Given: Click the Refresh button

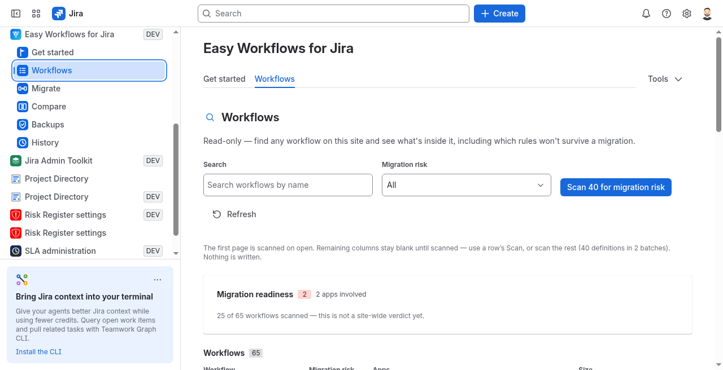Looking at the screenshot, I should (234, 214).
